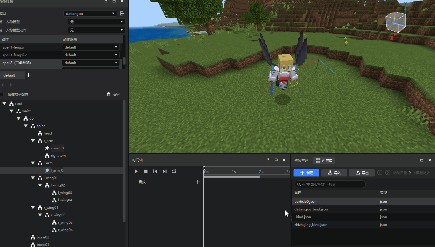Open first-person model action dropdown
Screen dimensions: 435x247
(97, 30)
